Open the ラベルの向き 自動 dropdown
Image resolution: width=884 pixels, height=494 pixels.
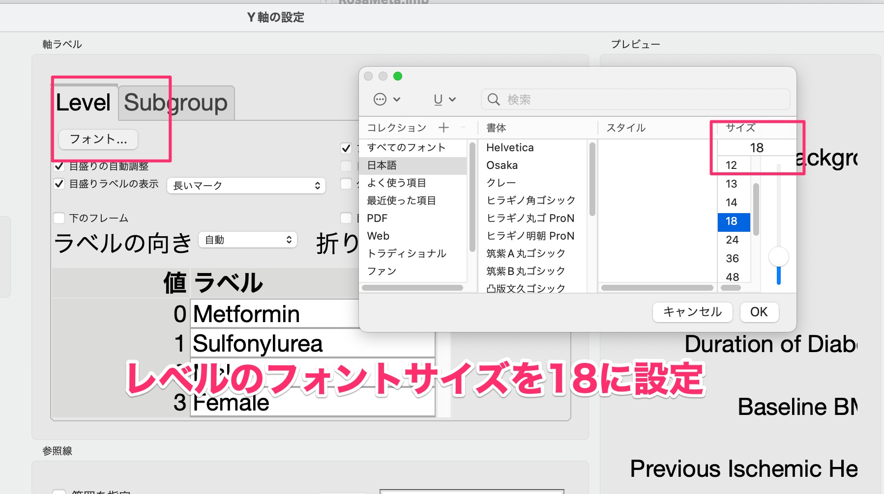pos(247,240)
